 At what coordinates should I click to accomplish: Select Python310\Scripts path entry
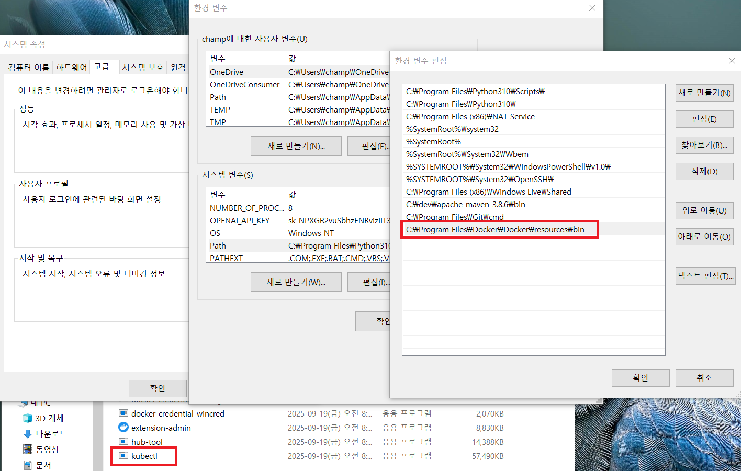(533, 91)
